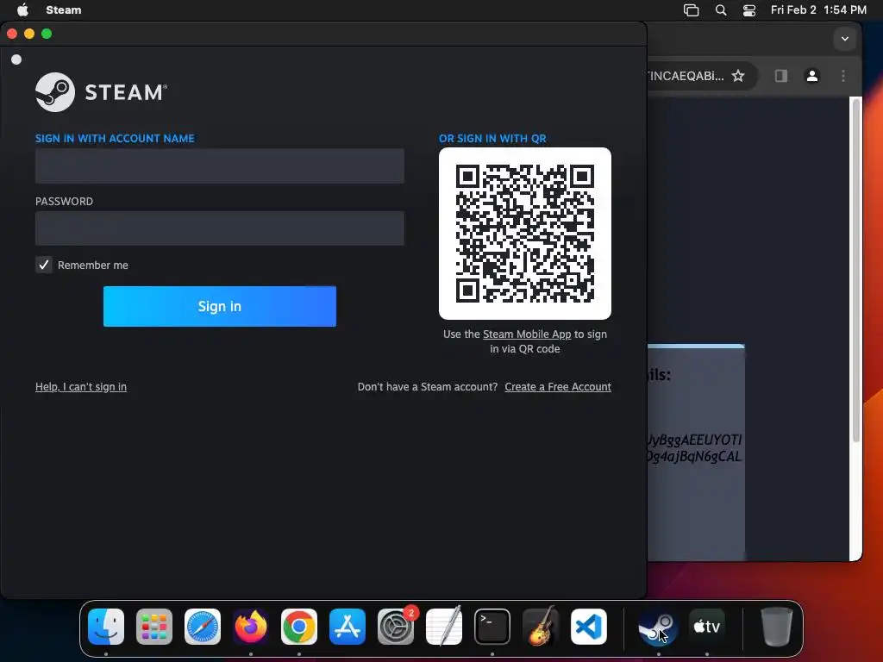Uncheck the Remember me checkbox
Image resolution: width=883 pixels, height=662 pixels.
pyautogui.click(x=44, y=265)
